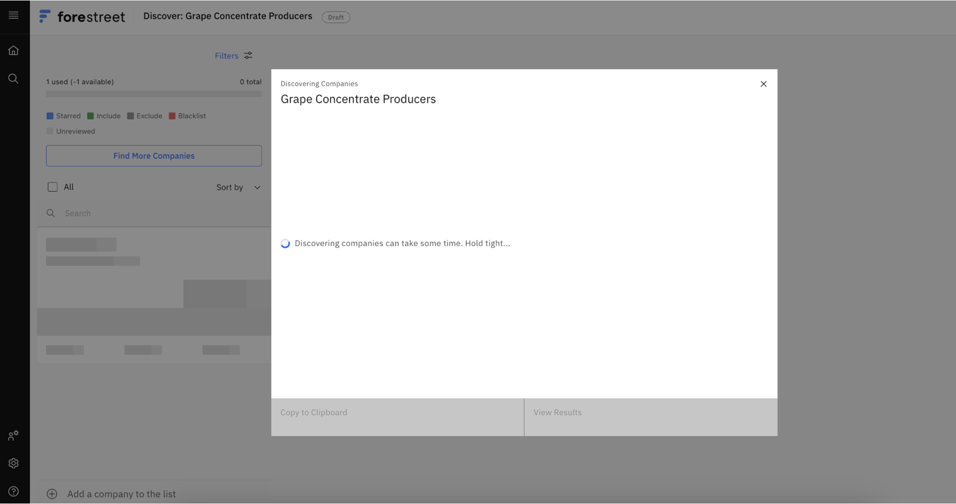
Task: Toggle the Blacklist legend filter
Action: click(187, 116)
